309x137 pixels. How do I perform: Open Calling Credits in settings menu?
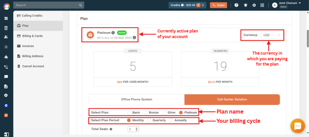(x=38, y=16)
